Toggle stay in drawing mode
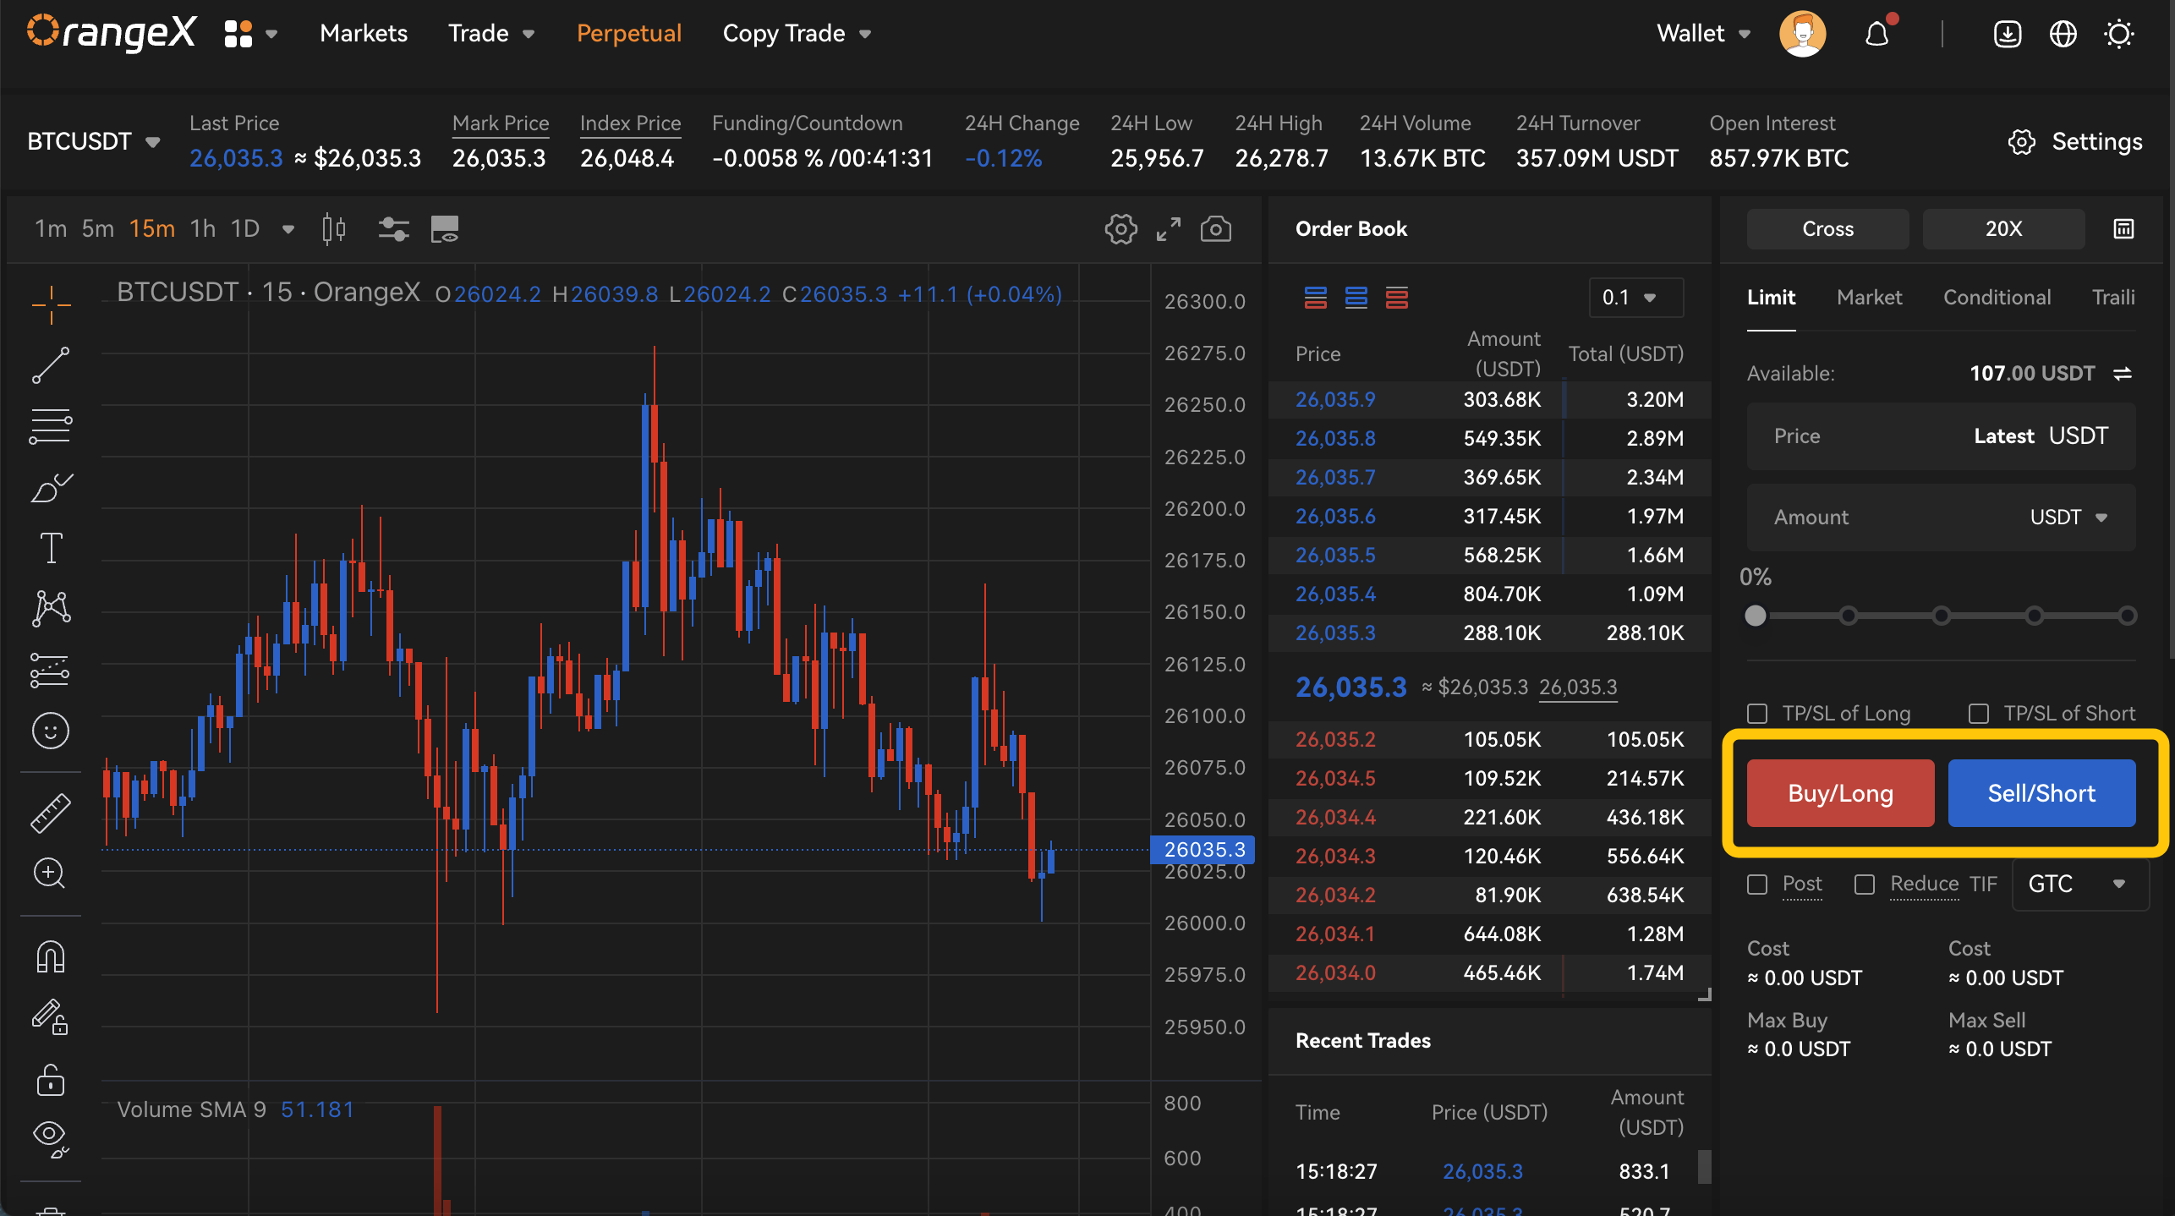This screenshot has width=2175, height=1216. 51,1017
